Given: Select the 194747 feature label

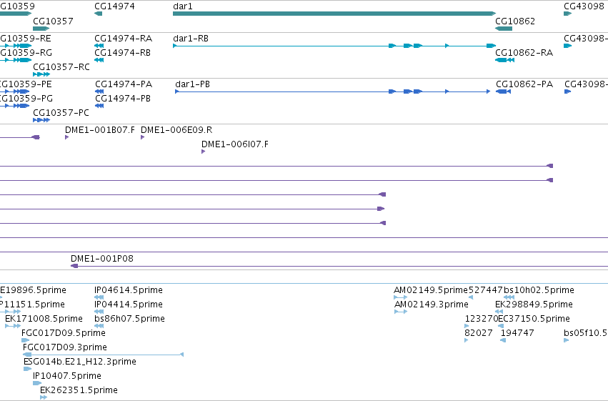Looking at the screenshot, I should 517,333.
